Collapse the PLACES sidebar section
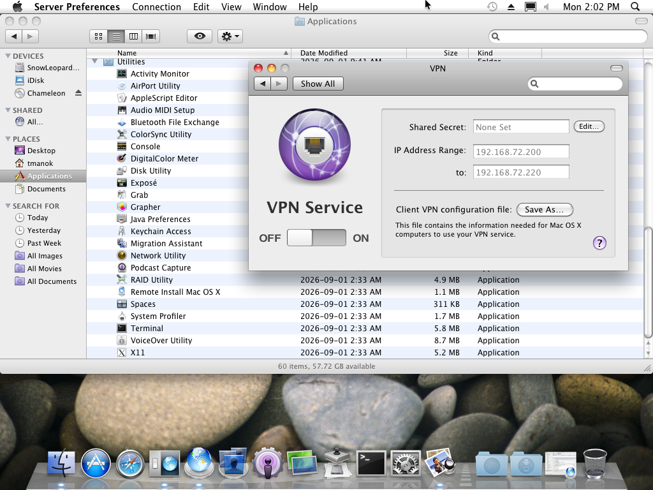653x490 pixels. click(x=8, y=138)
